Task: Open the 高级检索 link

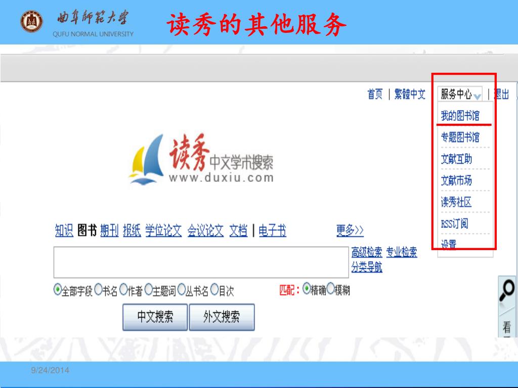Action: (367, 252)
